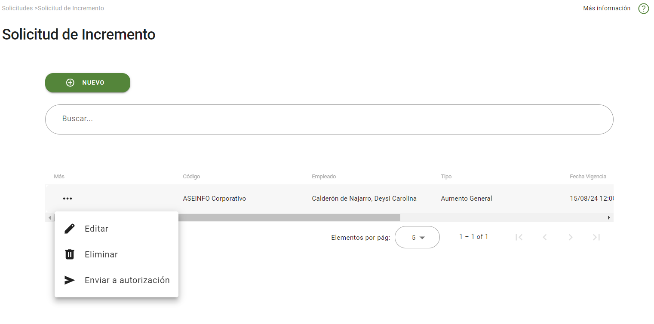
Task: Open the three-dot Más menu on the row
Action: (68, 199)
